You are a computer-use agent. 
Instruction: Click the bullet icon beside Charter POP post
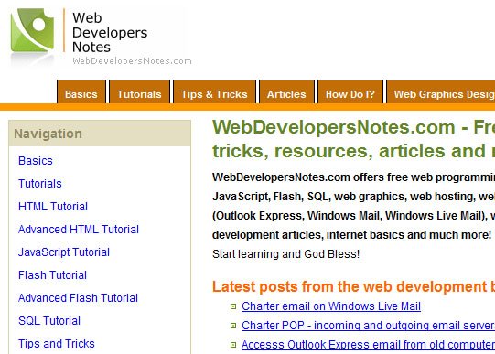point(233,326)
